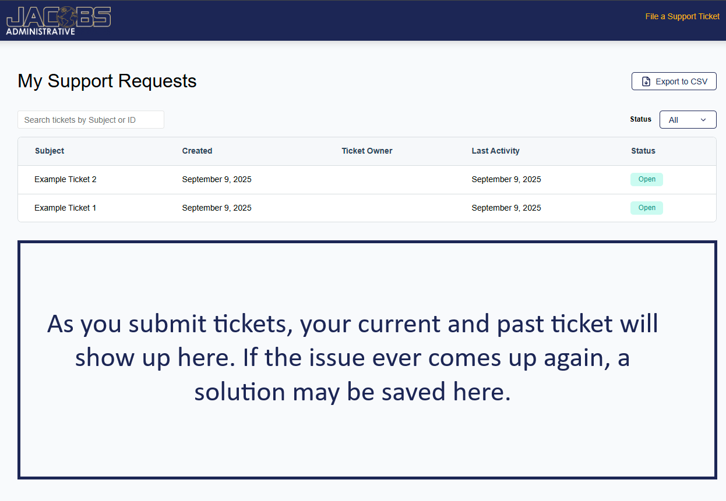Click the Open status badge on Example Ticket 1
This screenshot has height=501, width=726.
coord(646,208)
